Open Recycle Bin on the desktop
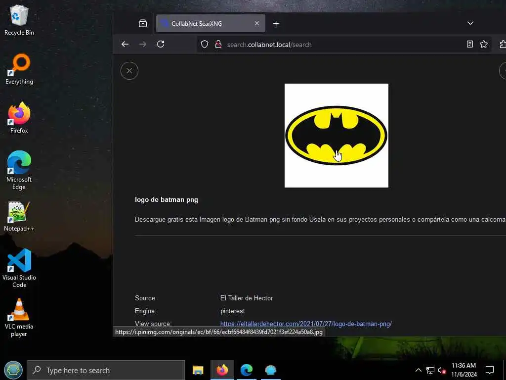This screenshot has width=506, height=380. click(x=19, y=20)
